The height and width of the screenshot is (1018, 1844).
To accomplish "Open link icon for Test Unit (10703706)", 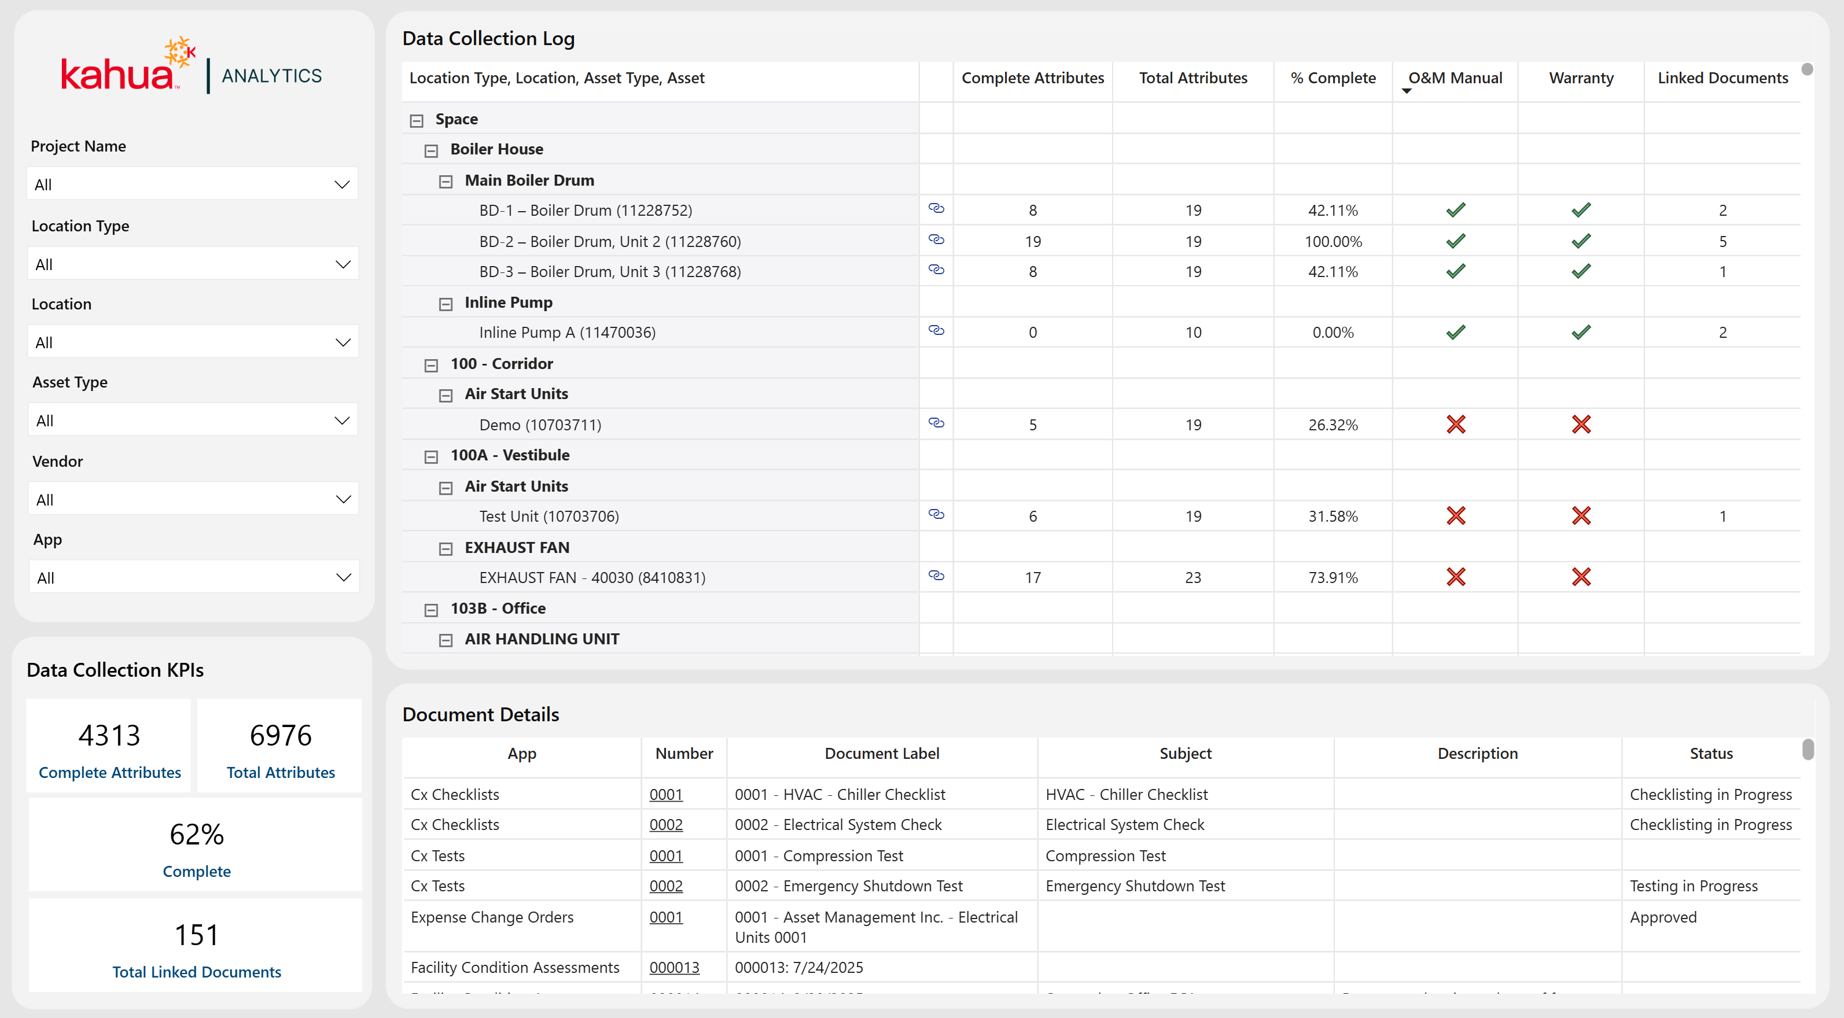I will (936, 514).
